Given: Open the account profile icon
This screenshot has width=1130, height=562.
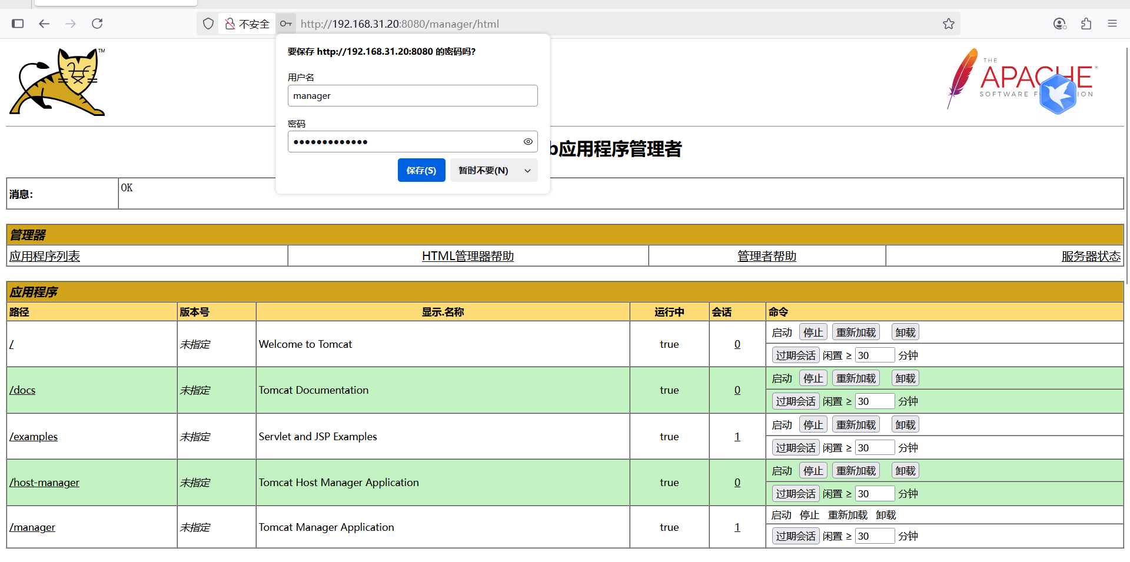Looking at the screenshot, I should coord(1059,24).
